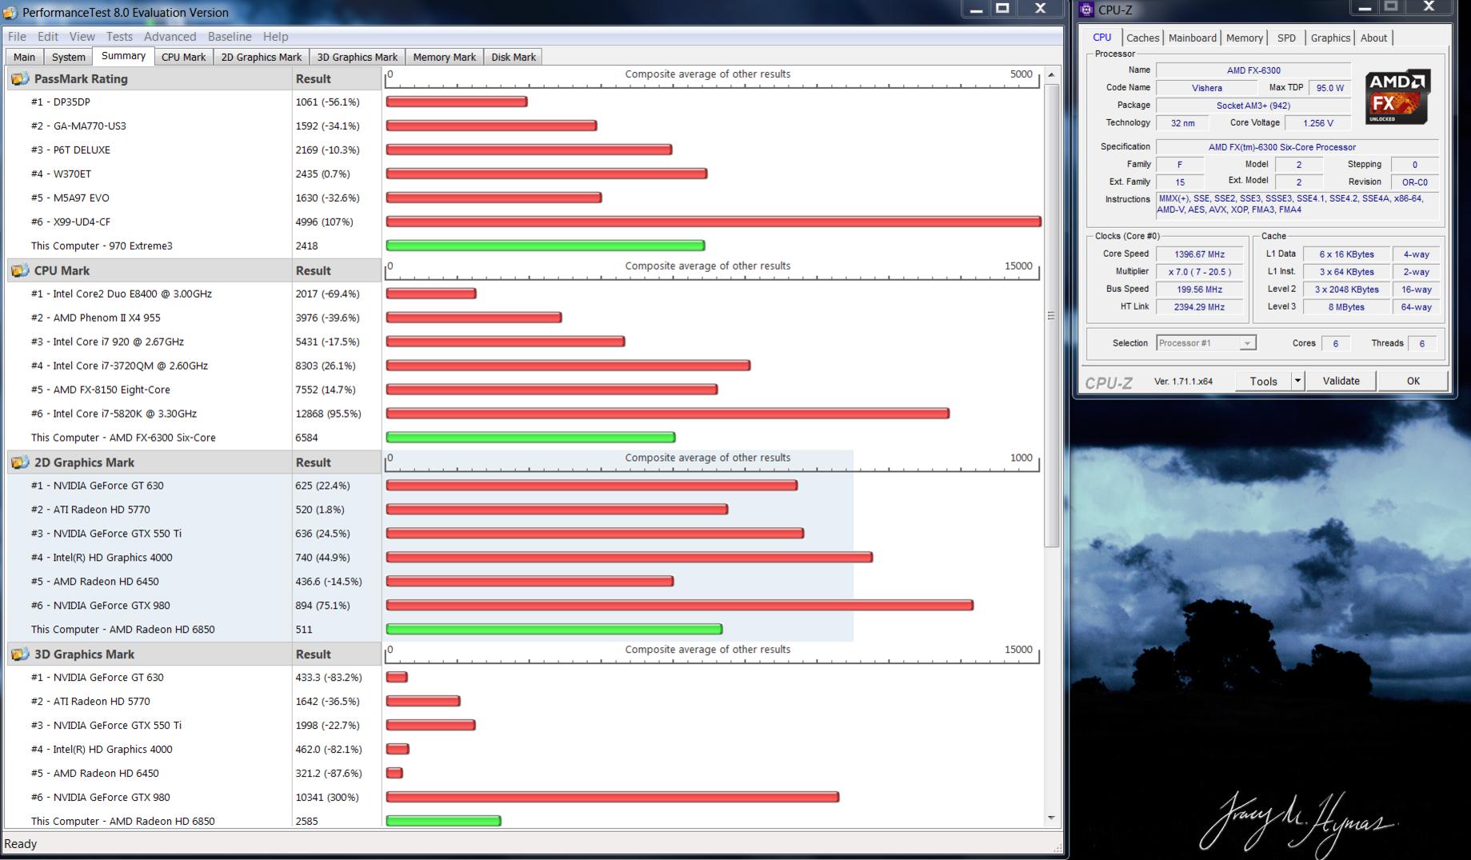
Task: Open the Baseline menu
Action: (230, 36)
